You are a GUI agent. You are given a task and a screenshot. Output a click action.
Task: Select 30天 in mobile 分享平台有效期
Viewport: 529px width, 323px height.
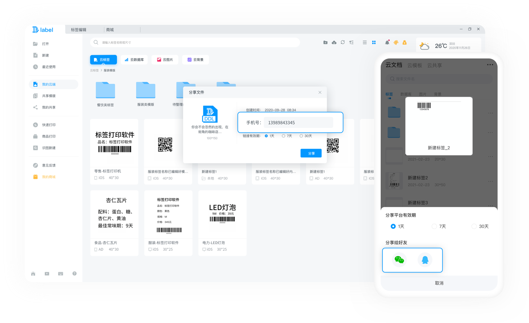(480, 227)
